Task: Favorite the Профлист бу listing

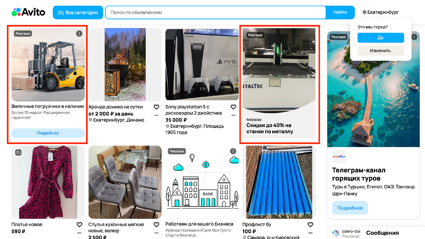Action: (x=310, y=225)
